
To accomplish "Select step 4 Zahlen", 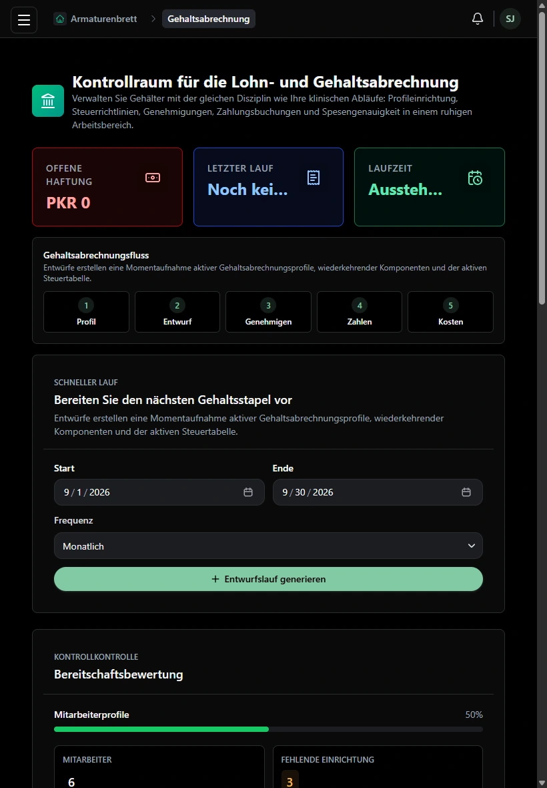I will click(x=360, y=312).
